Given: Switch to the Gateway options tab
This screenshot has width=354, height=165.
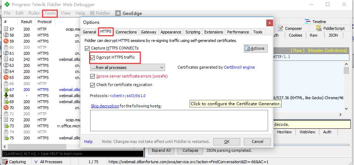Looking at the screenshot, I should tap(149, 32).
